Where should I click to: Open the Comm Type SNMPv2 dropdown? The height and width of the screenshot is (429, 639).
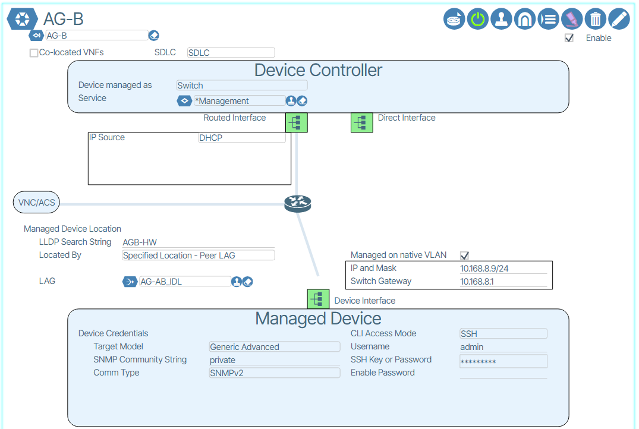point(274,373)
